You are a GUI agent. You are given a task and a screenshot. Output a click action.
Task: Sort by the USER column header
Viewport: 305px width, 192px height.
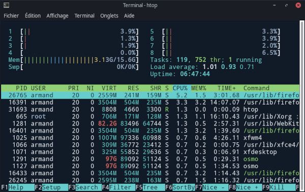[38, 88]
